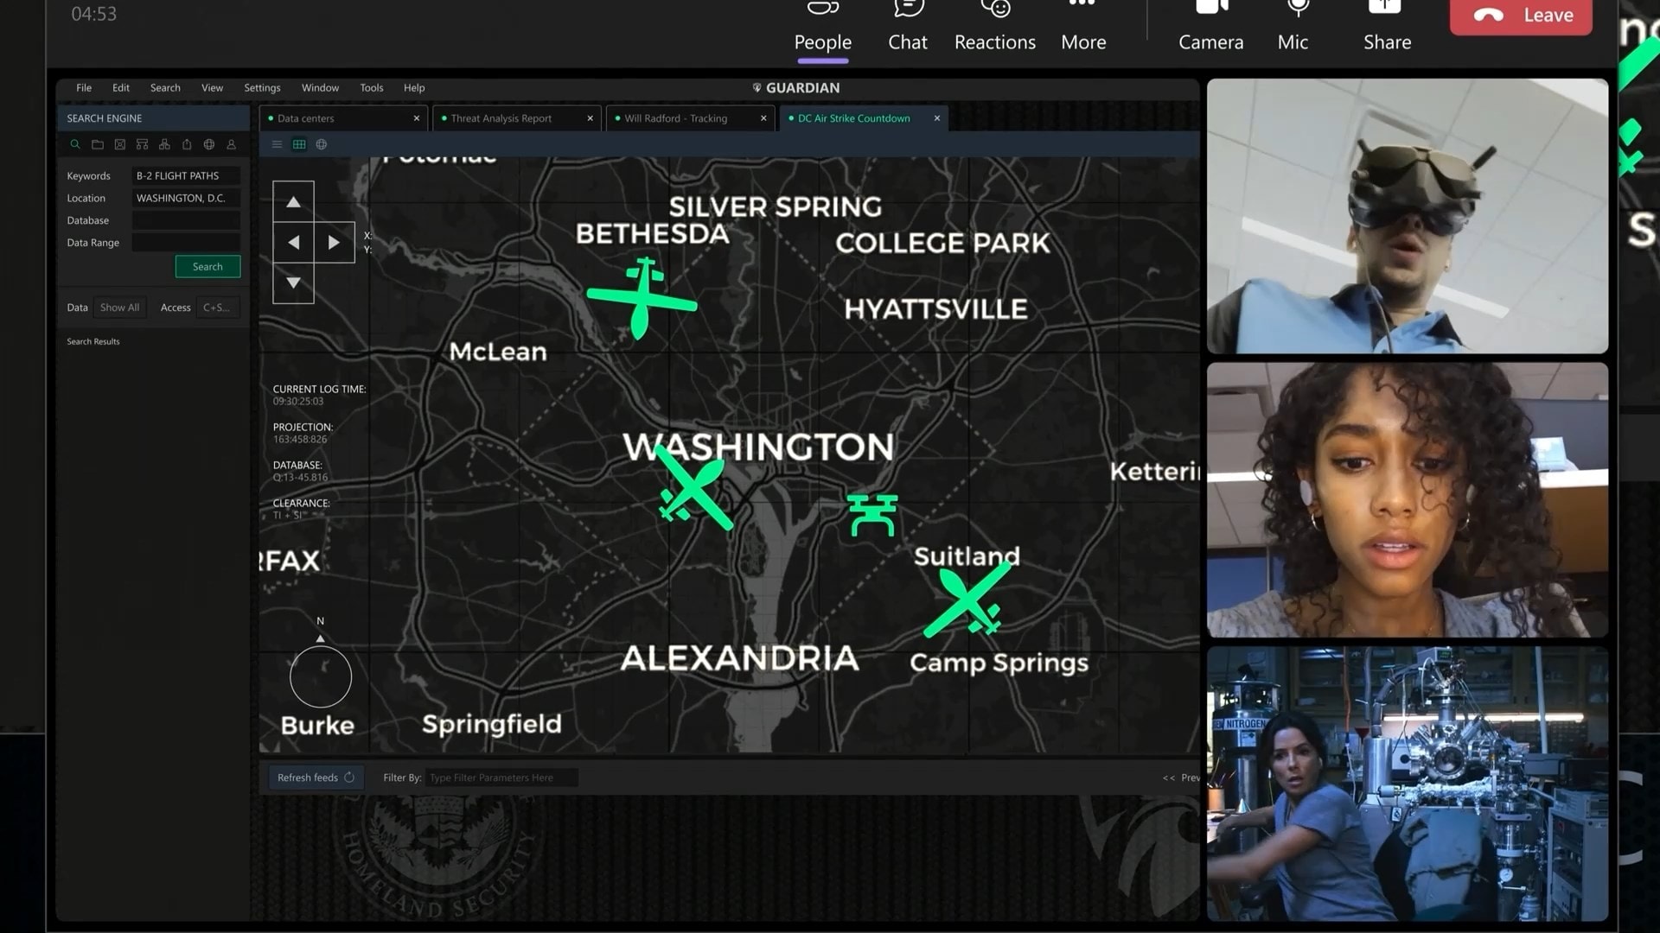Open the user profile icon in Search Engine toolbar

coord(232,144)
